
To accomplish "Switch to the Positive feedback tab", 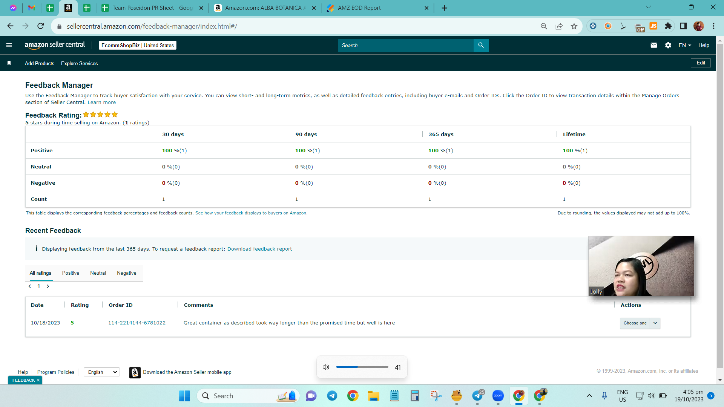I will coord(71,273).
